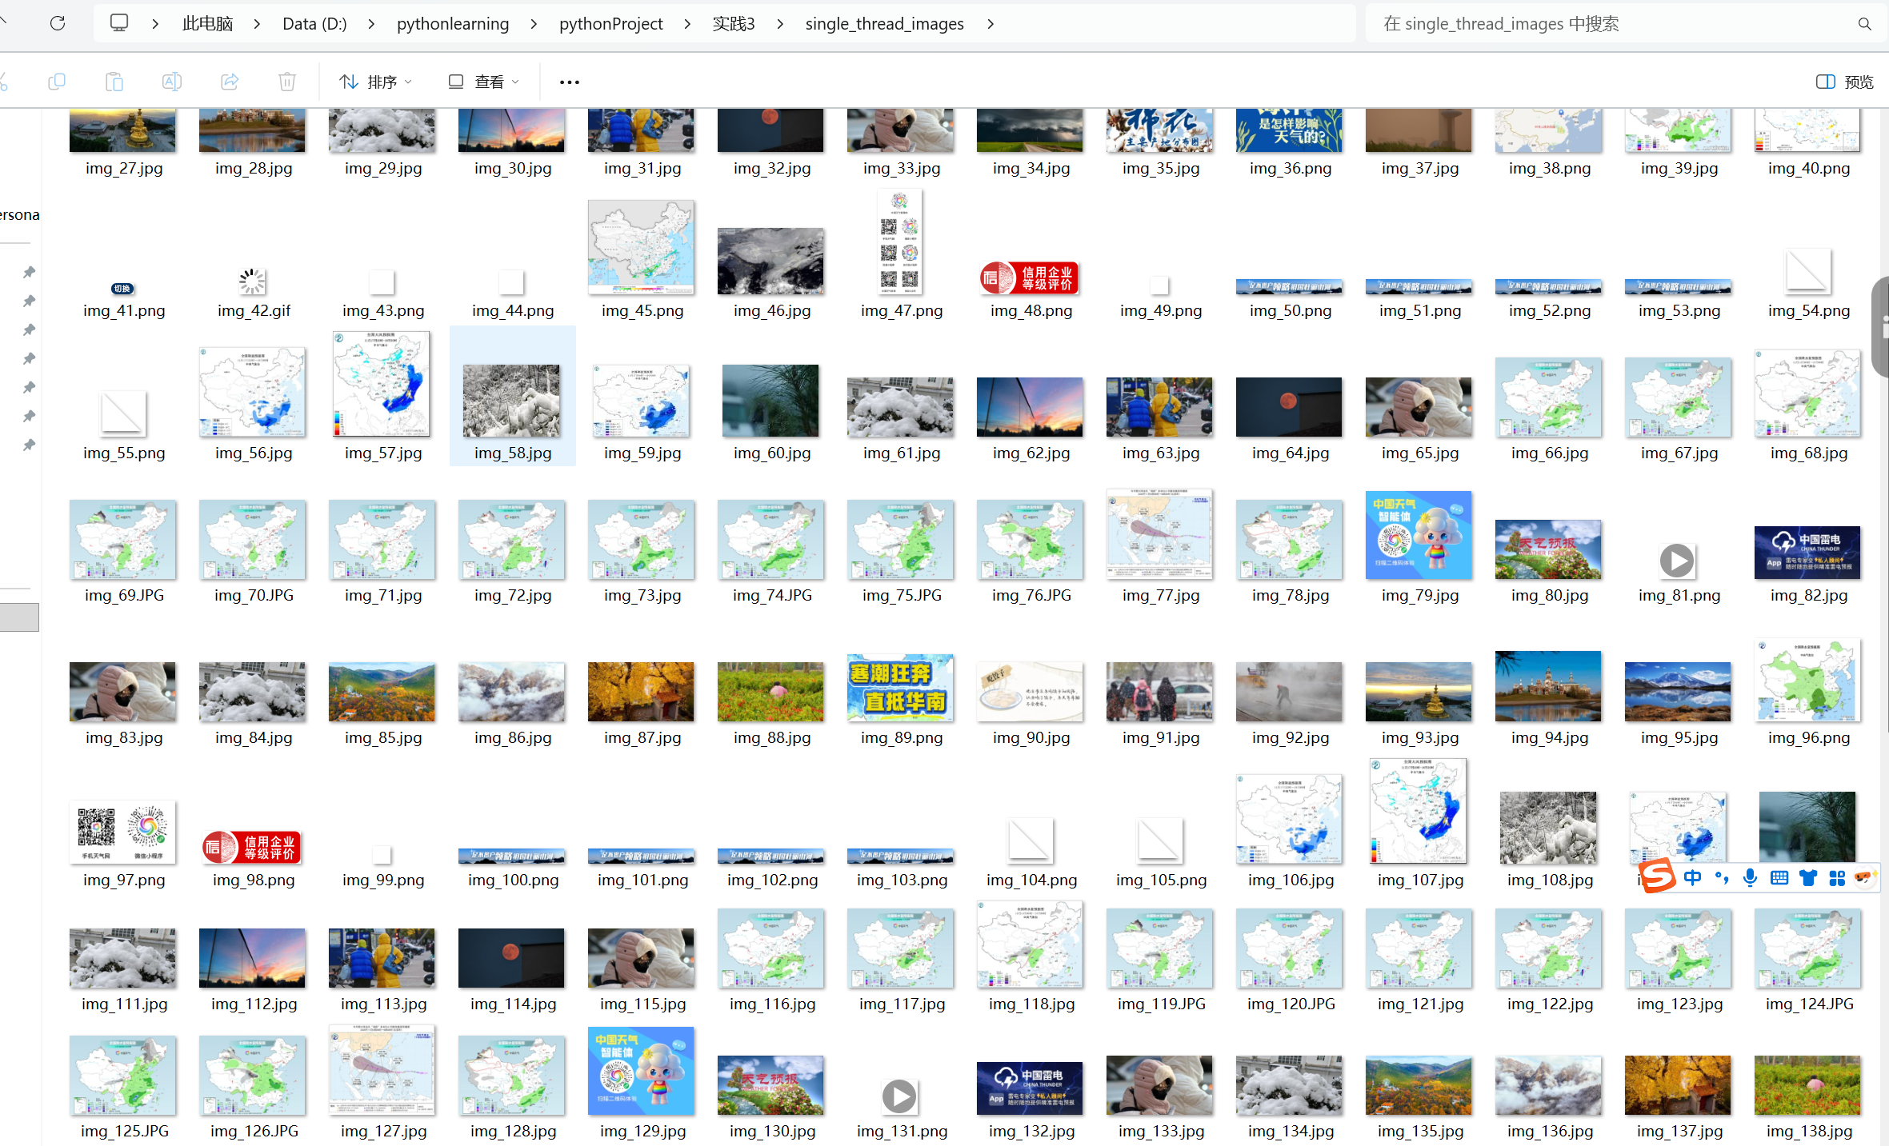The image size is (1889, 1146).
Task: Click the search single_thread_images input field
Action: [x=1608, y=24]
